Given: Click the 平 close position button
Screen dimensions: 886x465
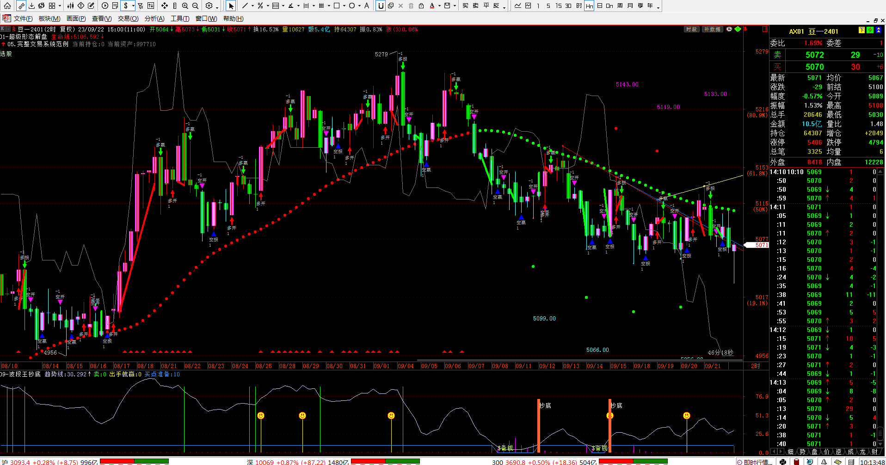Looking at the screenshot, I should 486,6.
